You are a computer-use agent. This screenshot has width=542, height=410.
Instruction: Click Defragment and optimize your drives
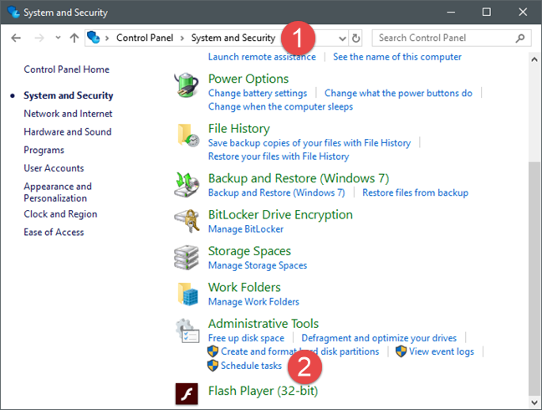click(379, 338)
